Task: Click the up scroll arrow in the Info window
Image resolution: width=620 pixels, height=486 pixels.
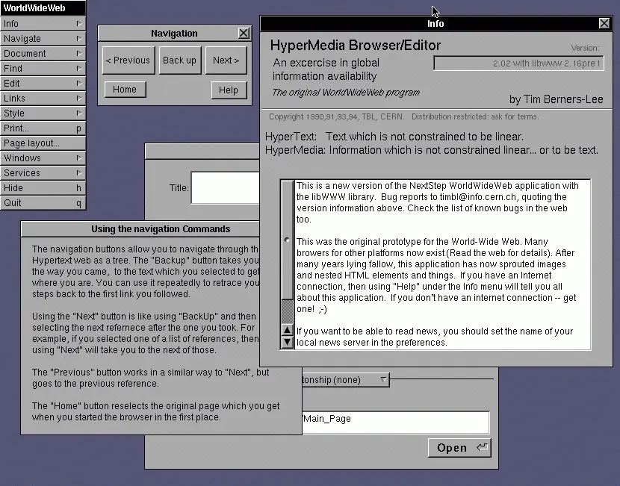Action: click(x=287, y=330)
